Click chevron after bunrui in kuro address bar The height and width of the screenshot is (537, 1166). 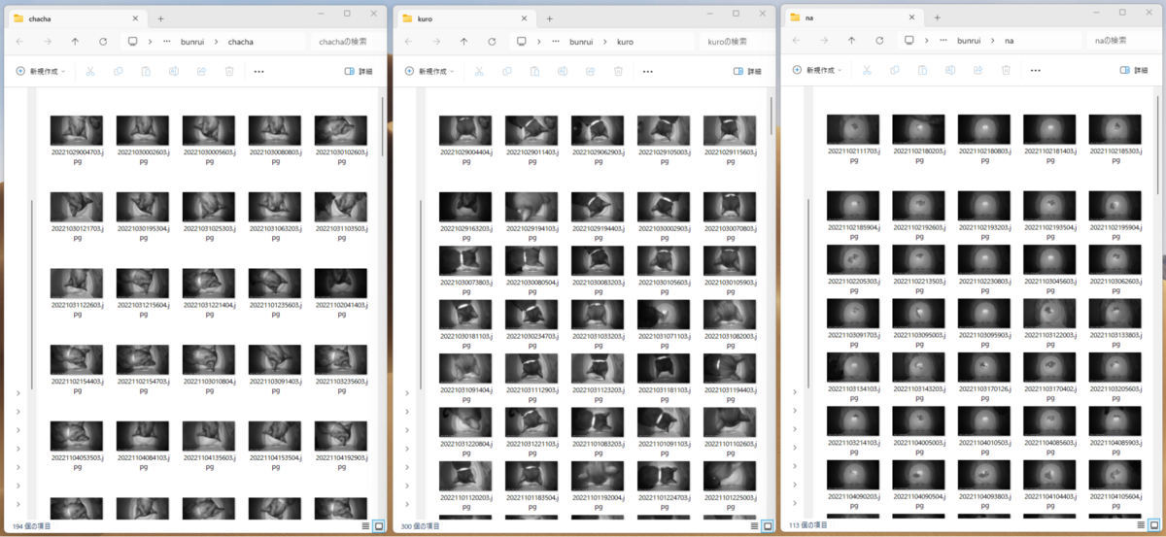click(x=606, y=42)
